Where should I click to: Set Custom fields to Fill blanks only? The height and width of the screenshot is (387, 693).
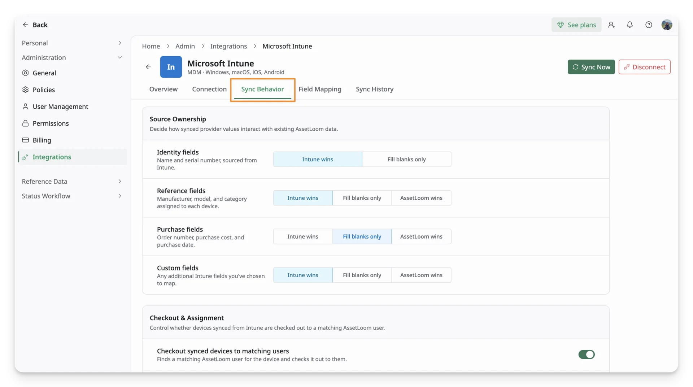tap(362, 275)
